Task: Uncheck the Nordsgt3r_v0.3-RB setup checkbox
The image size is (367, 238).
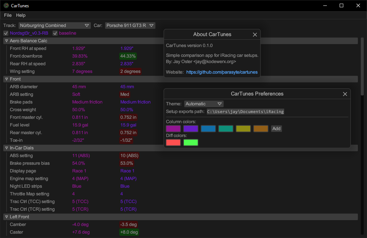Action: pos(6,33)
